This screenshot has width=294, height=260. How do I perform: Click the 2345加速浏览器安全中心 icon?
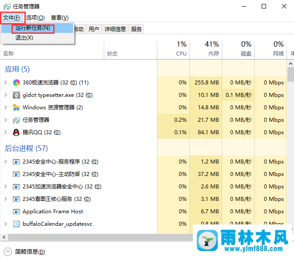click(16, 187)
